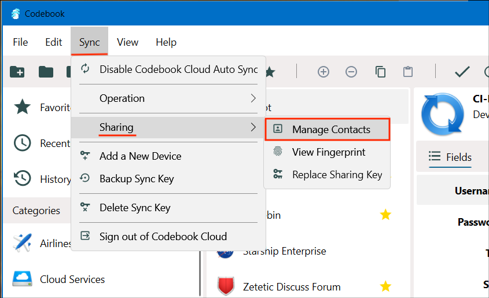Expand the Sharing submenu
This screenshot has width=489, height=298.
point(168,127)
